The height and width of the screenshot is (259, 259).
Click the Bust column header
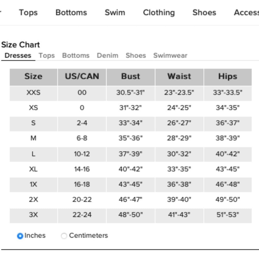click(131, 77)
